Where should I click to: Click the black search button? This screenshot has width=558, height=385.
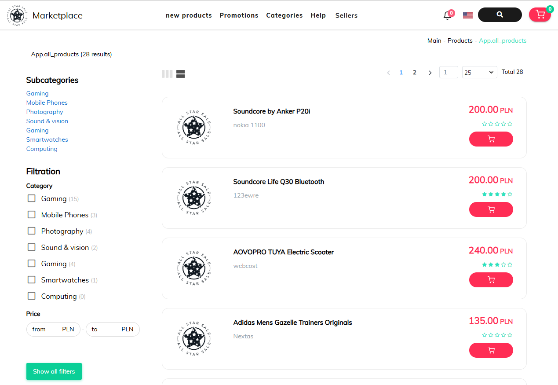click(x=500, y=15)
